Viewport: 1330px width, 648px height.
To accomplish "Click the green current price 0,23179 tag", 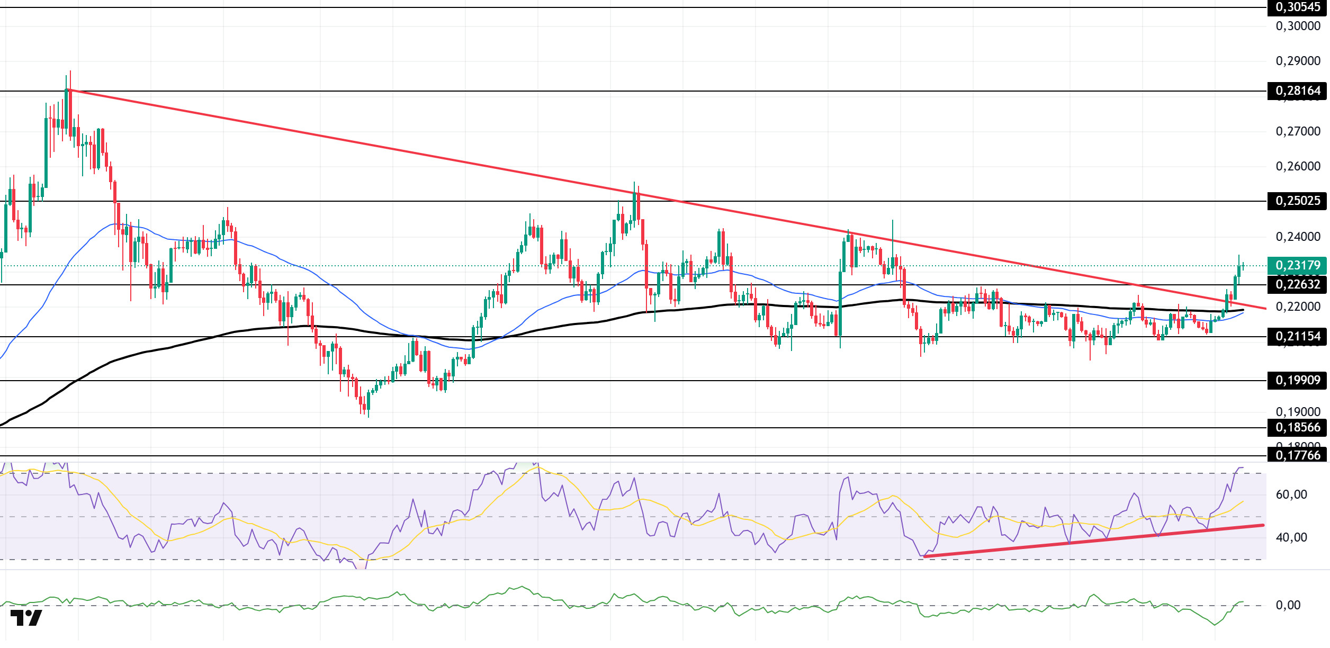I will (1298, 266).
